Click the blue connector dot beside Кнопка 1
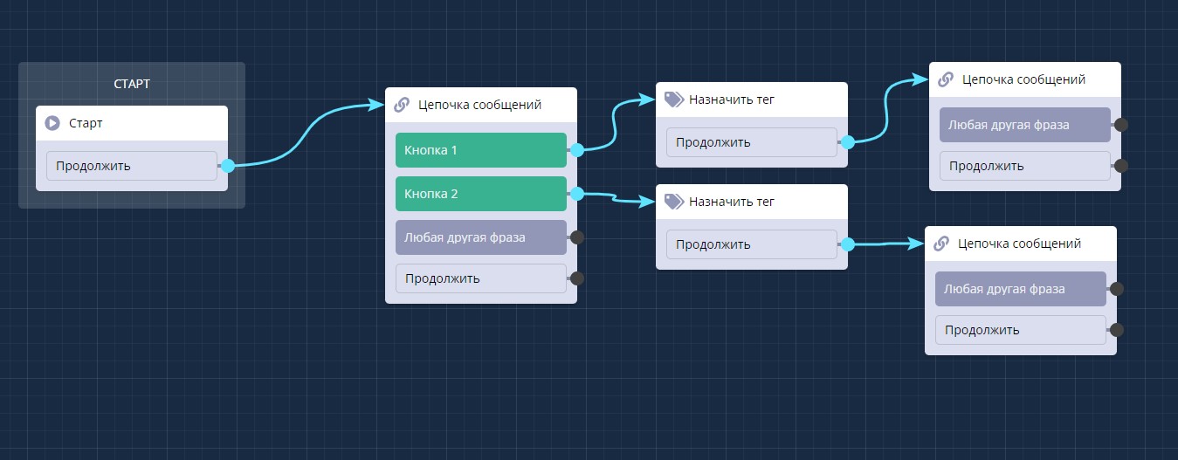The width and height of the screenshot is (1178, 460). 576,150
